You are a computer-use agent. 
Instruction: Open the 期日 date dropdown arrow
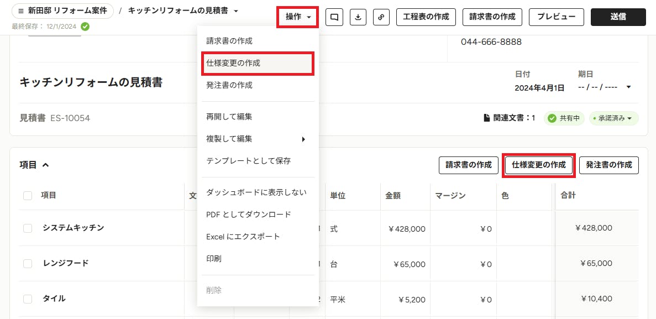point(628,87)
